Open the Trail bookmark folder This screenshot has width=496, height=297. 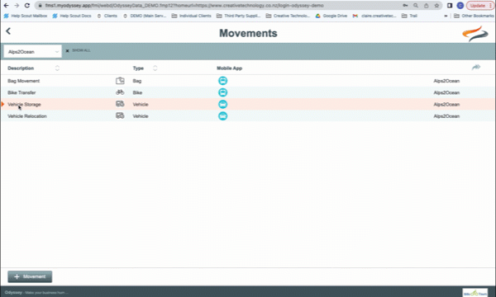pyautogui.click(x=410, y=16)
